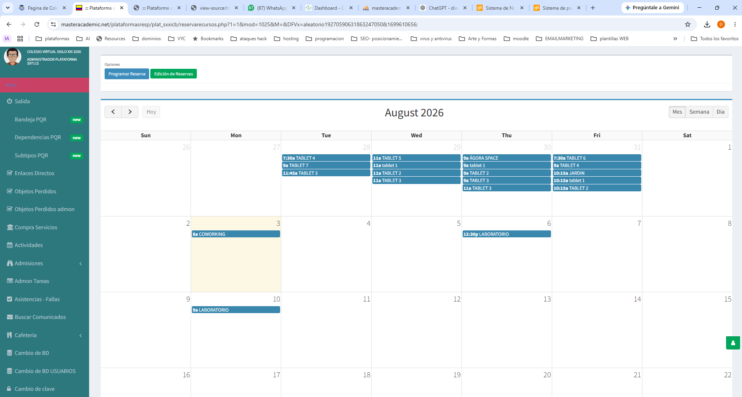Click the Enlaces Directos check icon
The height and width of the screenshot is (397, 742).
pyautogui.click(x=10, y=173)
